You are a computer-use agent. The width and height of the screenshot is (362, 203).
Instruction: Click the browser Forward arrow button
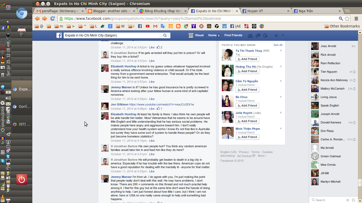point(45,19)
